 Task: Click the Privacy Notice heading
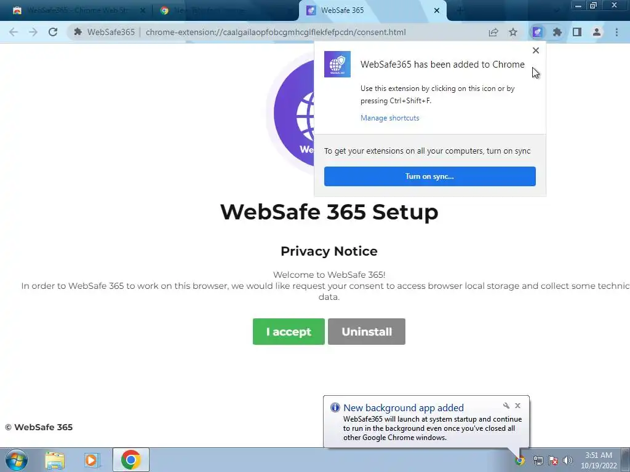click(329, 251)
